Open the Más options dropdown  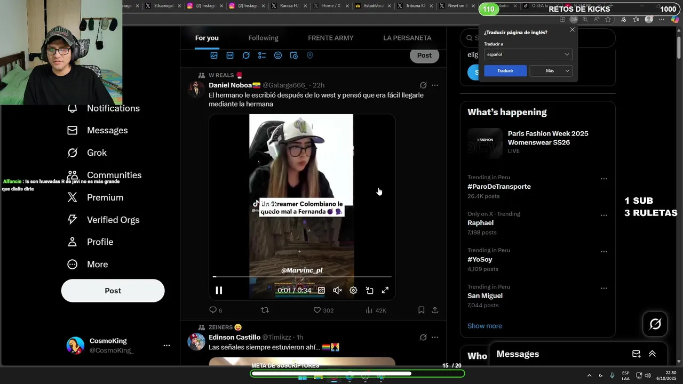coord(551,70)
